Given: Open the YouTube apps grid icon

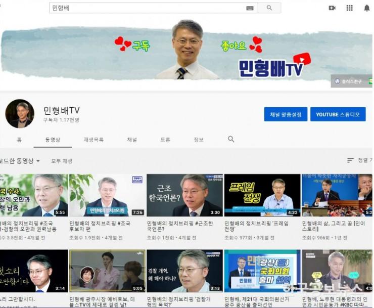Looking at the screenshot, I should (x=349, y=8).
